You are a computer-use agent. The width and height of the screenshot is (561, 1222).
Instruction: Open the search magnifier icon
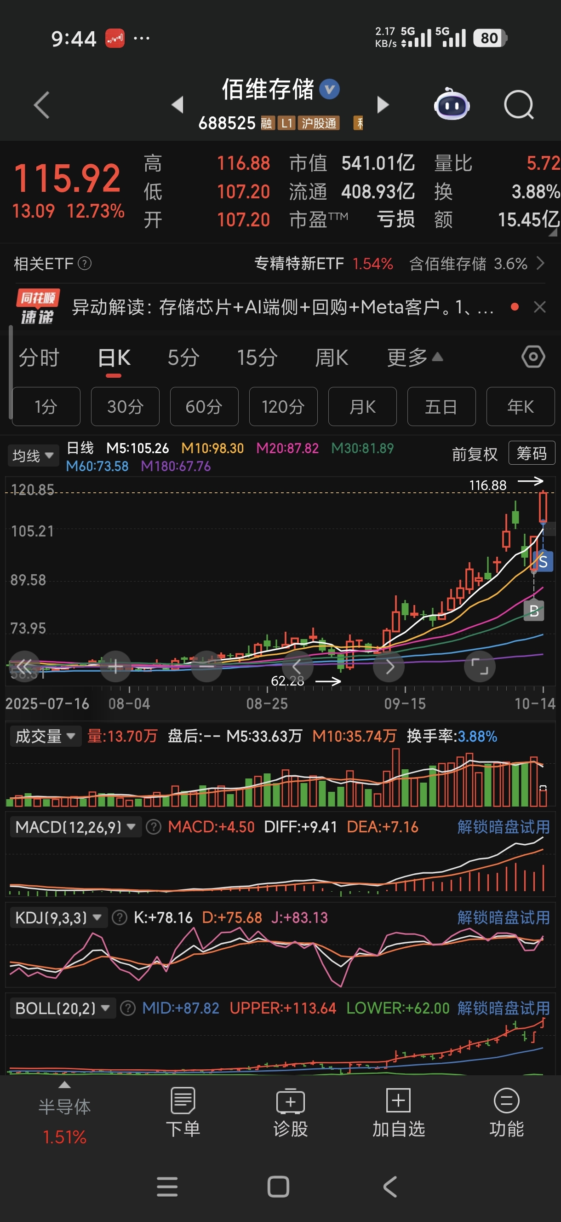pos(519,105)
